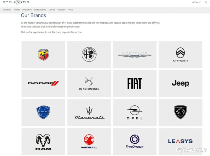Image resolution: width=210 pixels, height=156 pixels.
Task: Click the Dodge logo tile
Action: coord(43,84)
